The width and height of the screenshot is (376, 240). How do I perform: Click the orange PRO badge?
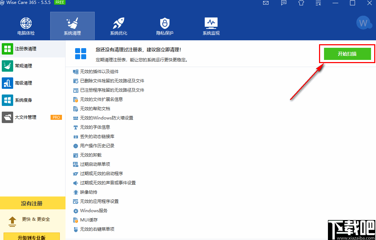pos(56,117)
